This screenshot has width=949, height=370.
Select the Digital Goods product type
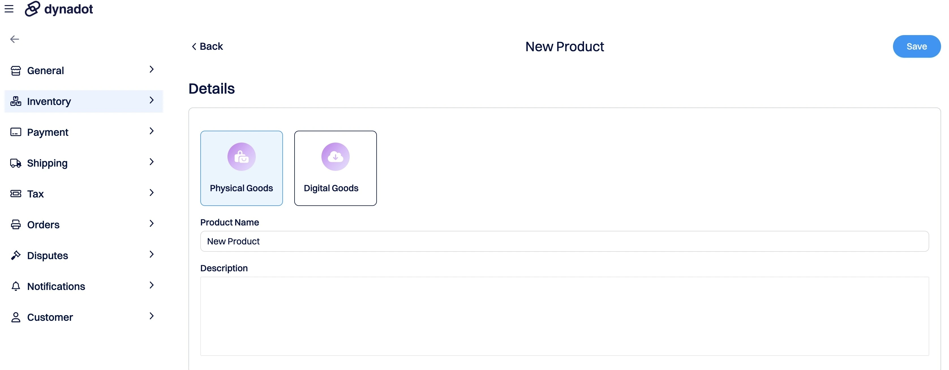[x=335, y=168]
